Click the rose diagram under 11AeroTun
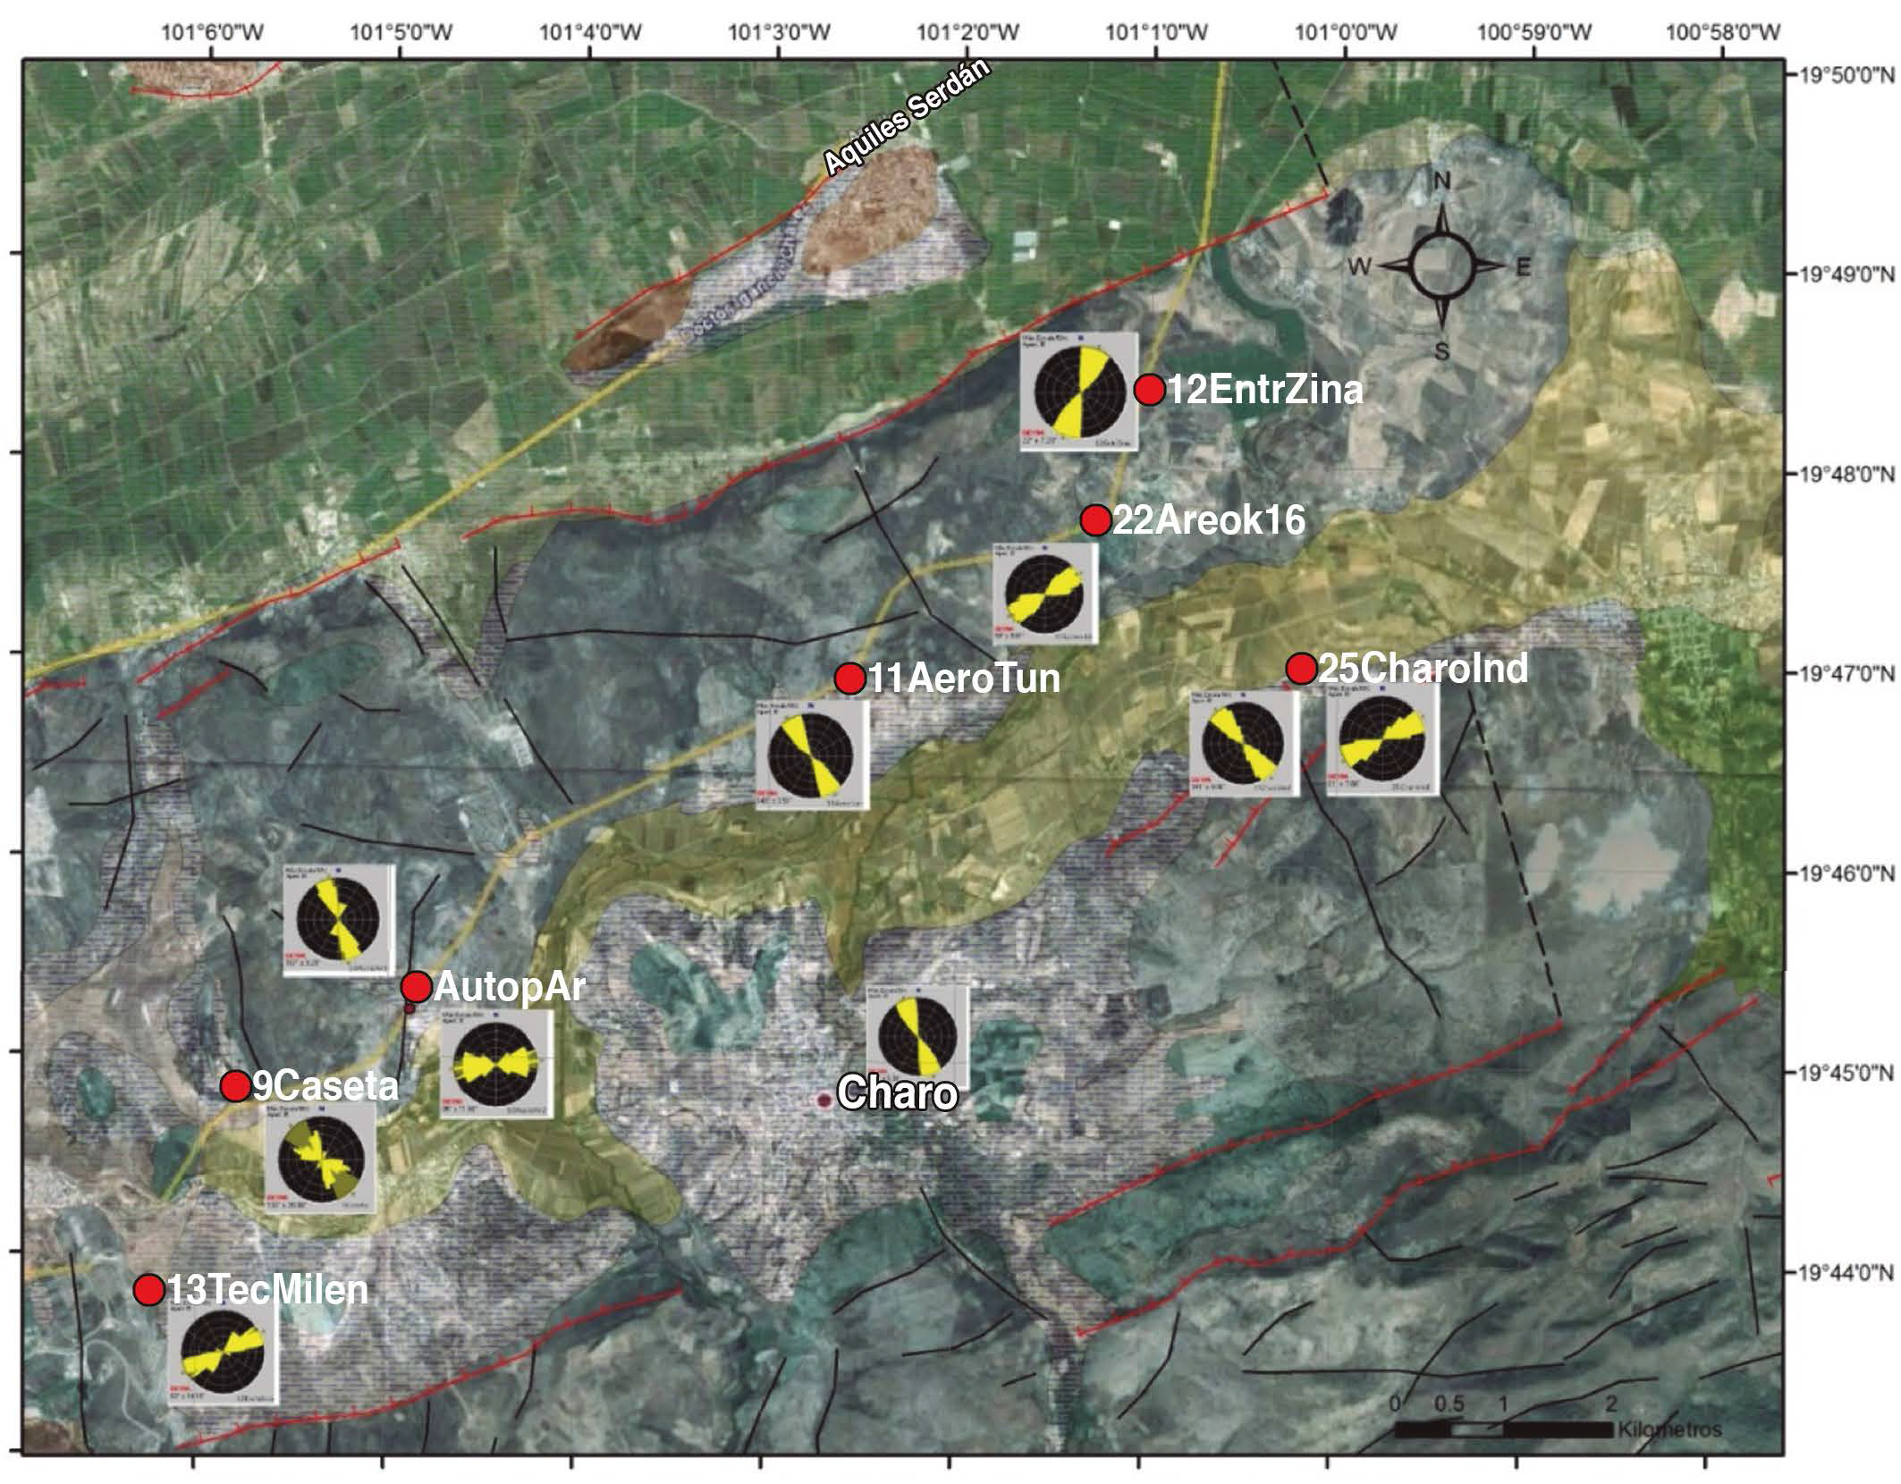The width and height of the screenshot is (1901, 1484). click(x=812, y=754)
